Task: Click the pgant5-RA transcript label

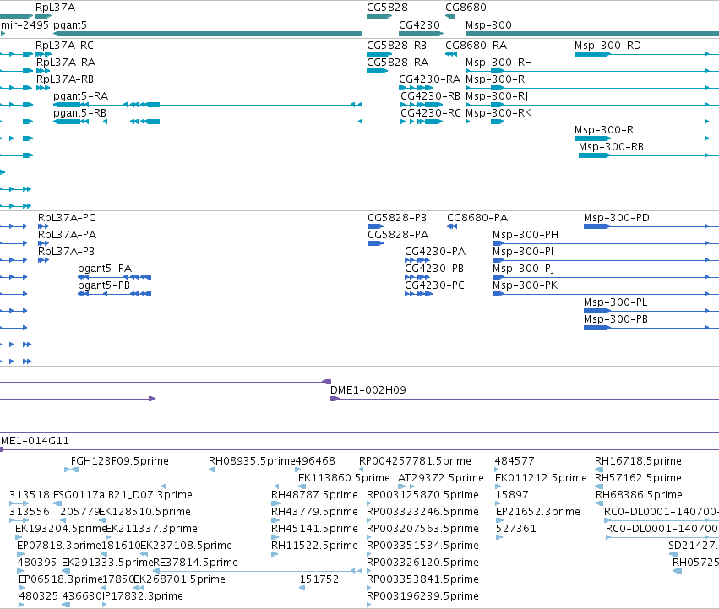Action: (x=81, y=96)
